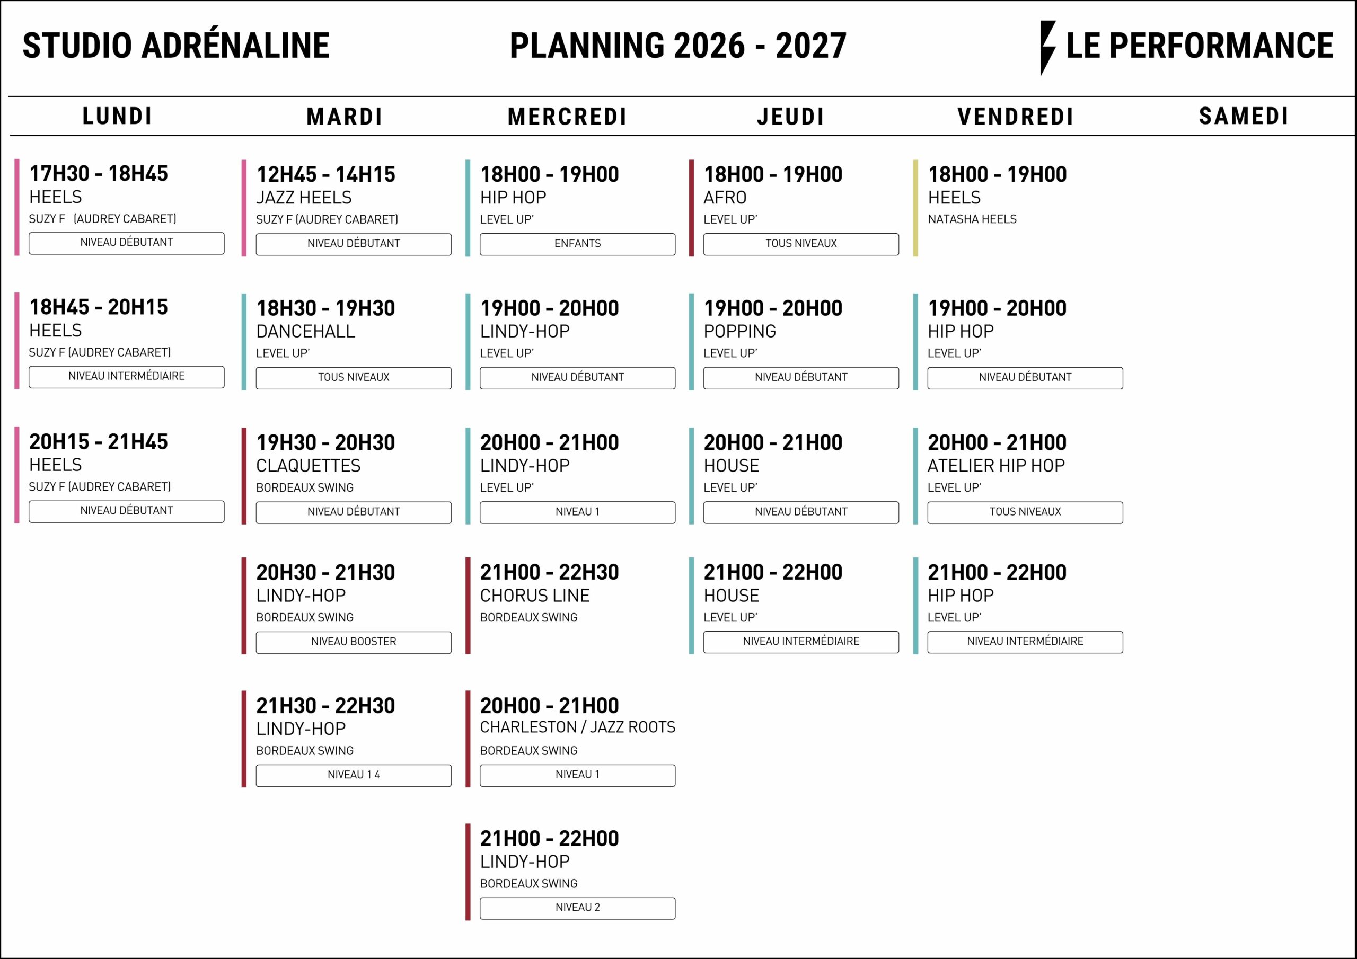Click the ENFANTS level box for Hip Hop

(577, 244)
